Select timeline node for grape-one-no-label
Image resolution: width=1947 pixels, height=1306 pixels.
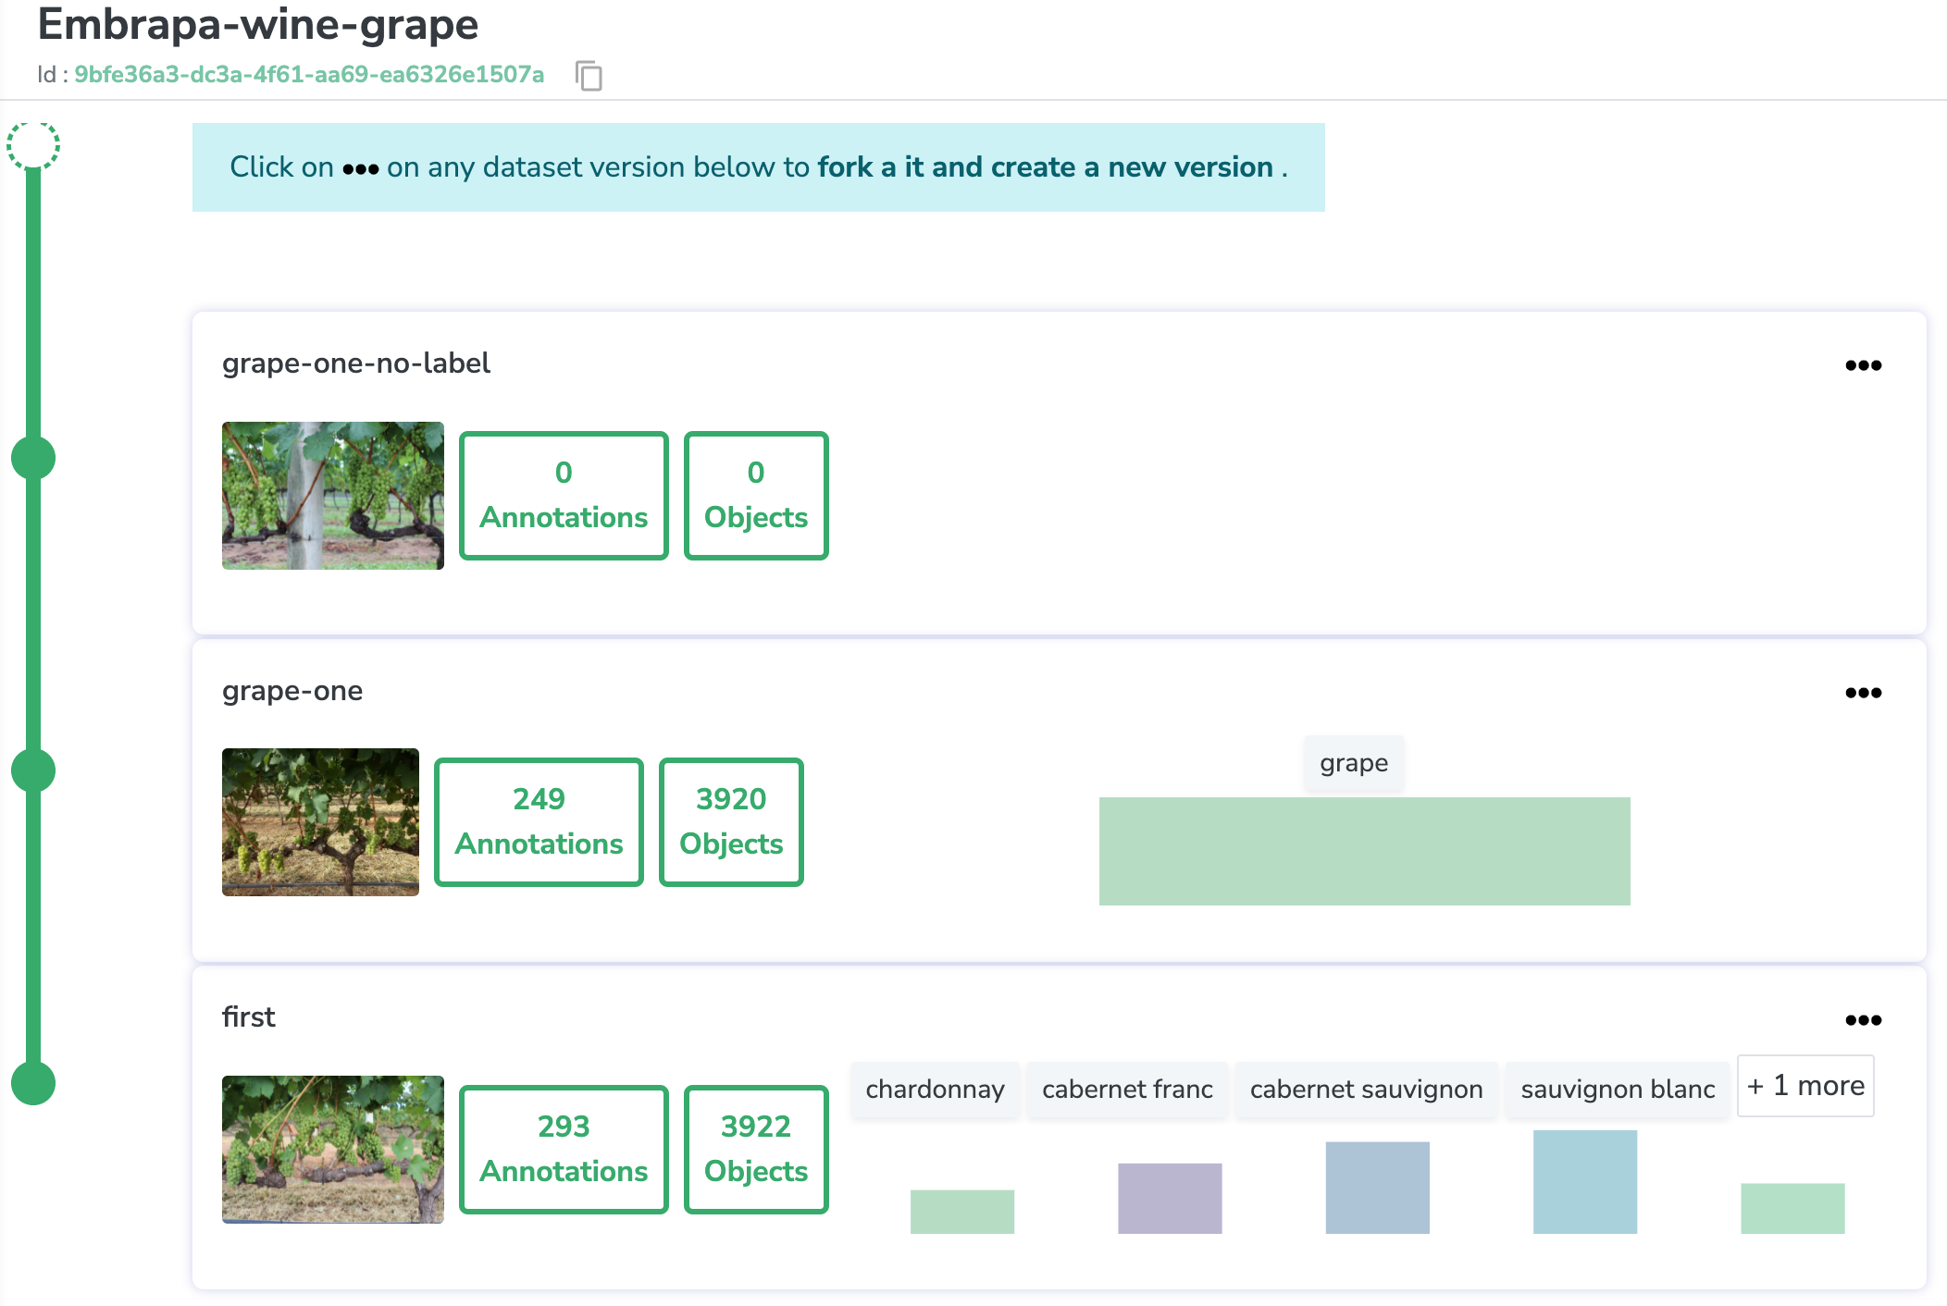[33, 458]
